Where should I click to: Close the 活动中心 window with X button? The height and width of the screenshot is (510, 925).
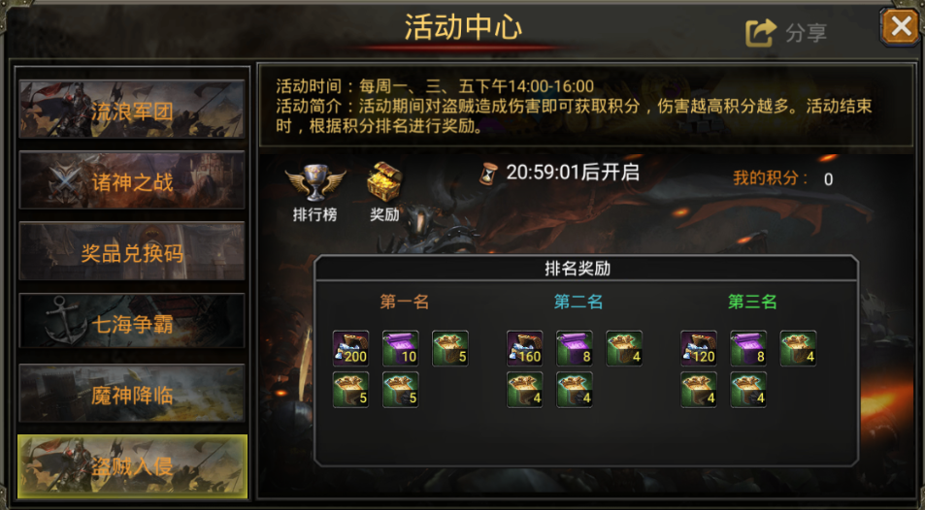point(900,26)
